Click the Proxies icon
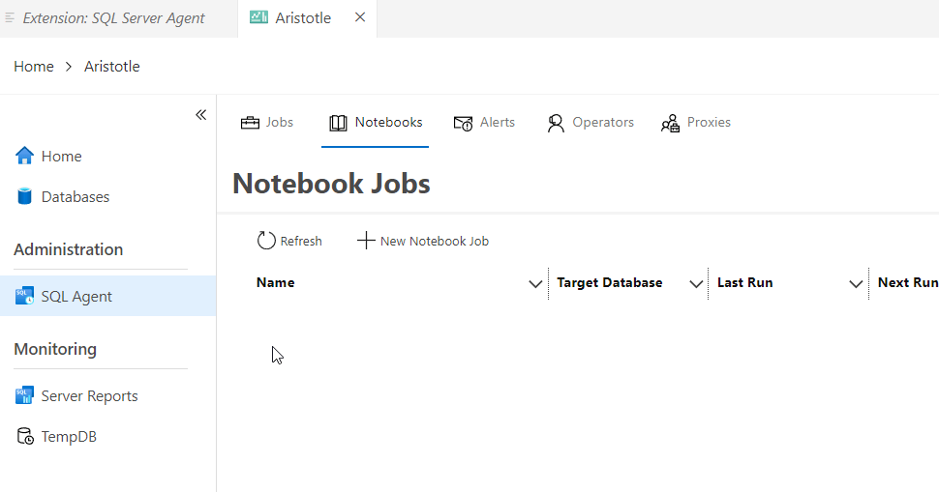The height and width of the screenshot is (492, 939). tap(670, 123)
